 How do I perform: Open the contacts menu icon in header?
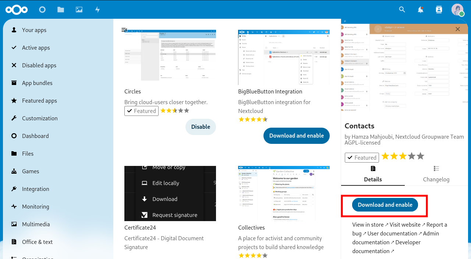(x=439, y=10)
